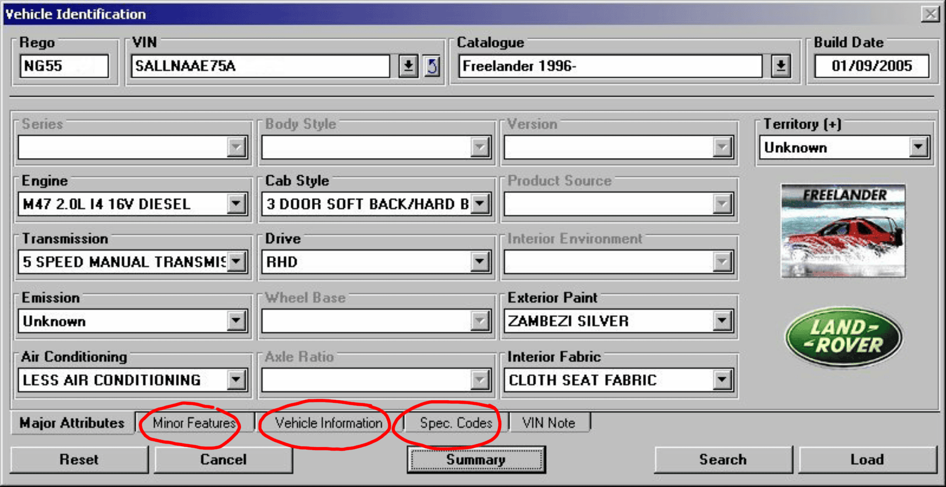The image size is (946, 487).
Task: Close the Vehicle Identification window
Action: pyautogui.click(x=930, y=14)
